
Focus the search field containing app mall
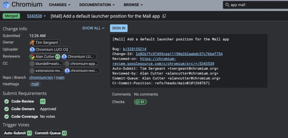pos(255,5)
